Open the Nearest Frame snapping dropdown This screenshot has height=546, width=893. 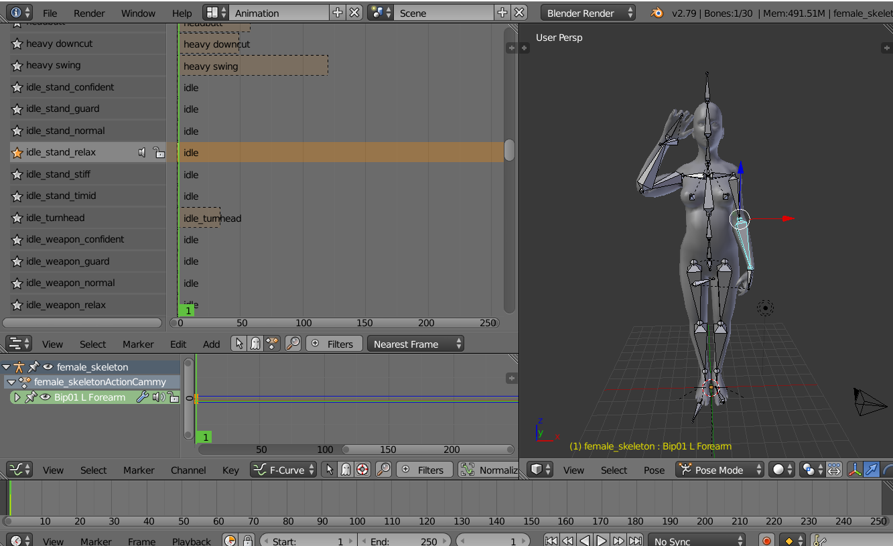coord(415,344)
